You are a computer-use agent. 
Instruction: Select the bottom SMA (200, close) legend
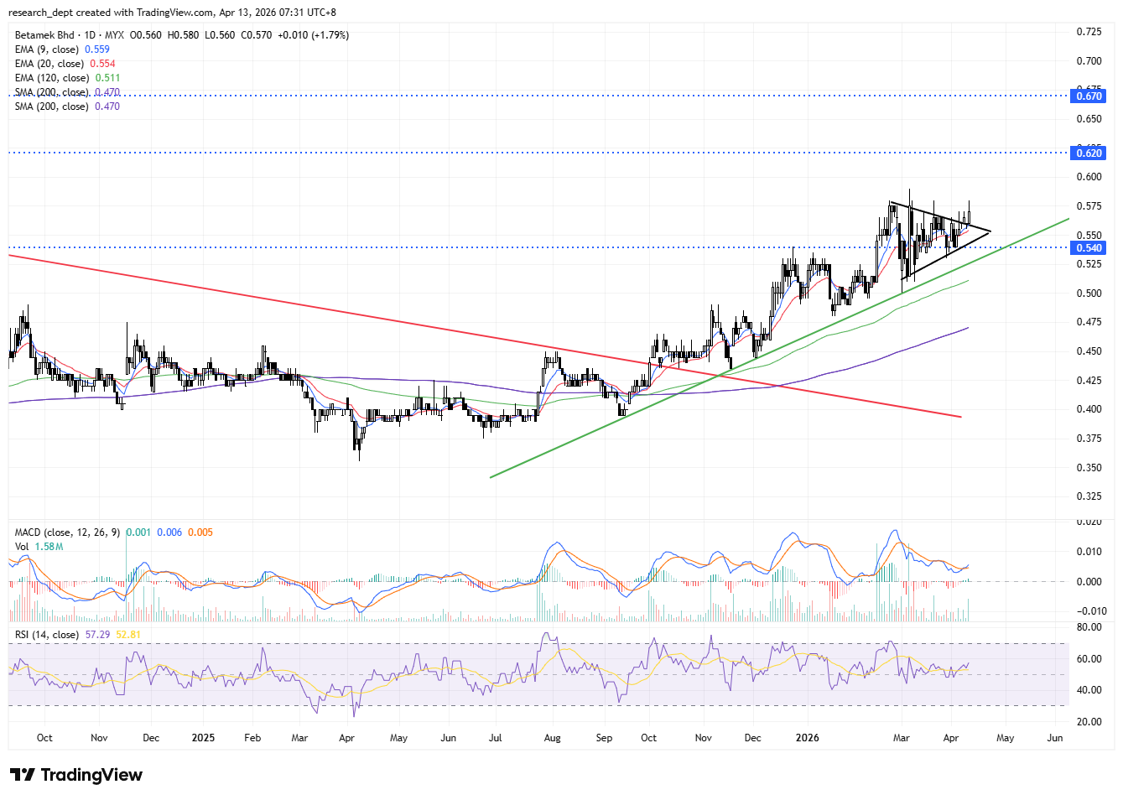(x=51, y=106)
